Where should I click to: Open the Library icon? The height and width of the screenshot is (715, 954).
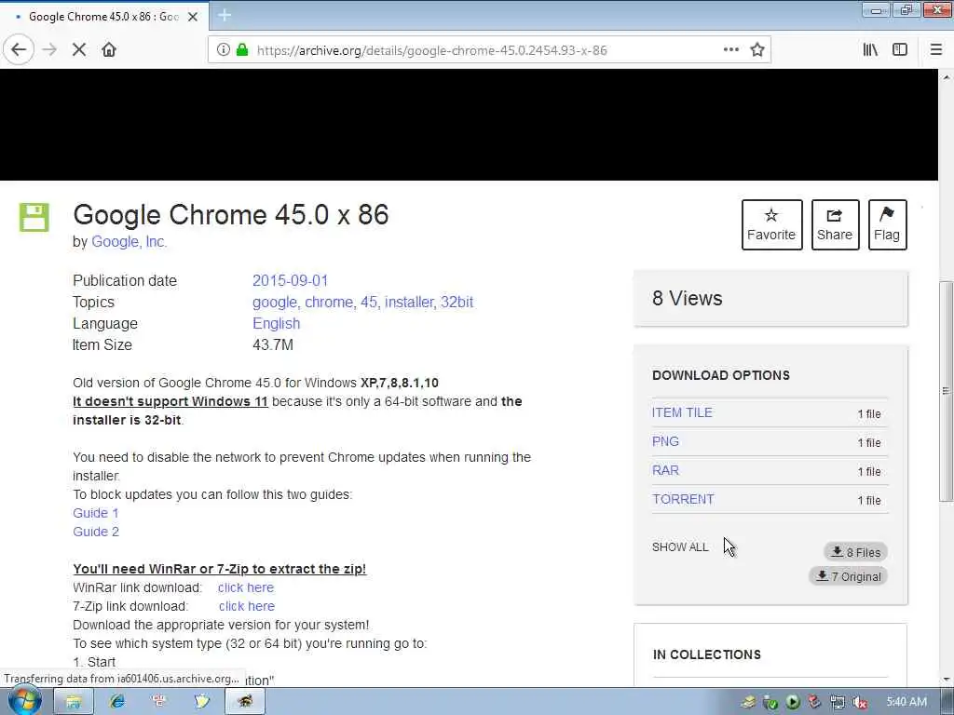pos(871,50)
